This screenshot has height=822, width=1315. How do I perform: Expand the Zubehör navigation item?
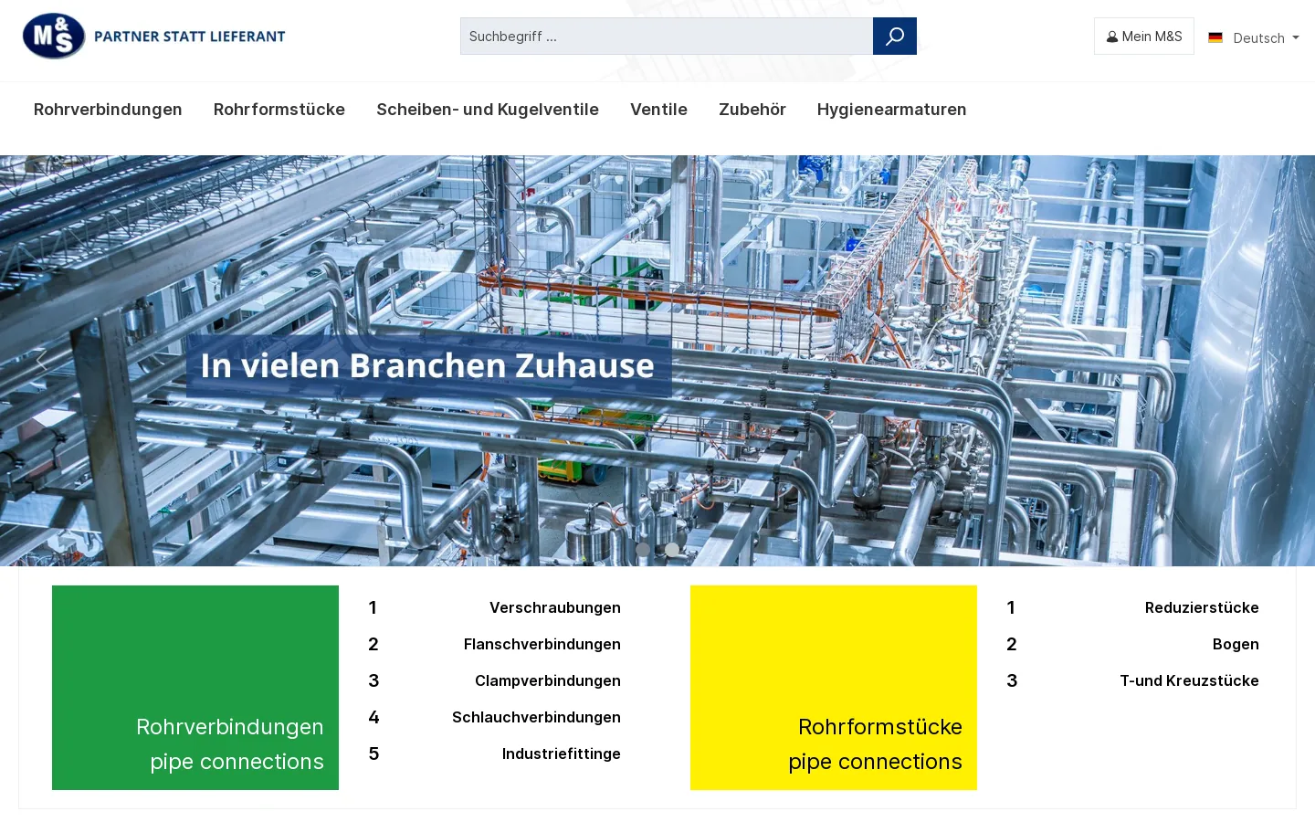tap(752, 110)
